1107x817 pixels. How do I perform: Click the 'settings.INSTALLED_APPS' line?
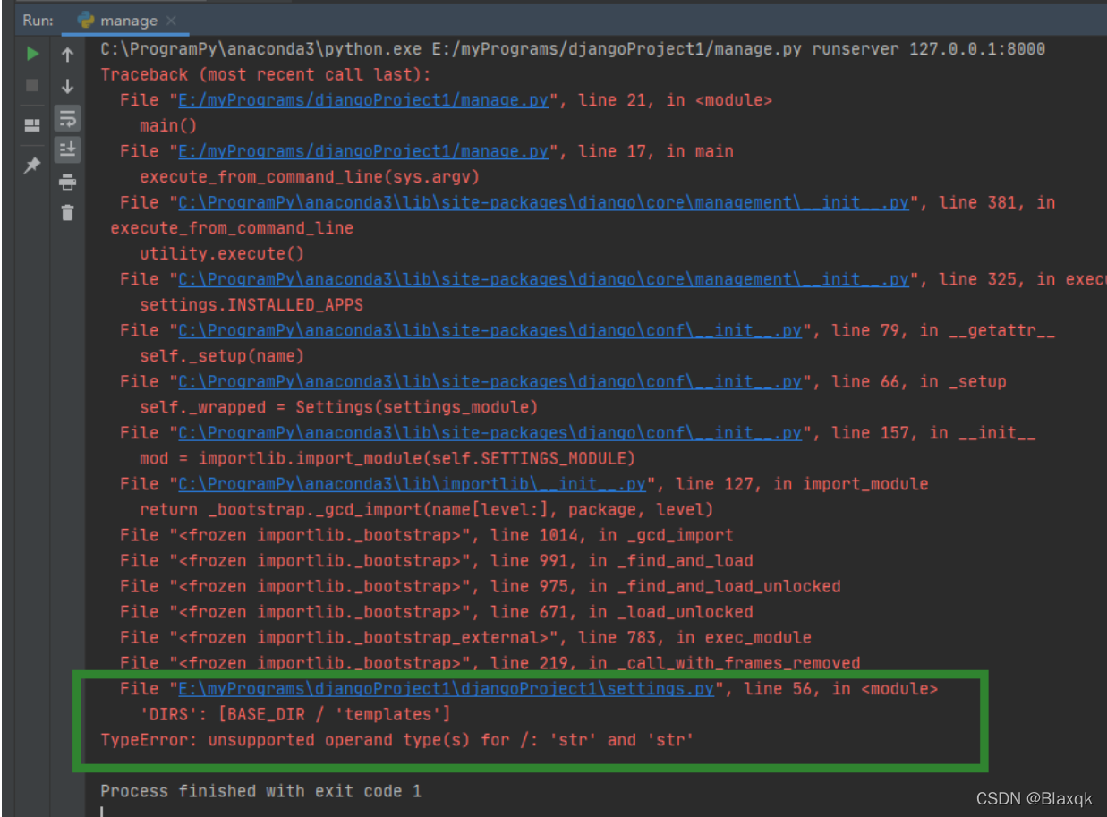tap(251, 304)
